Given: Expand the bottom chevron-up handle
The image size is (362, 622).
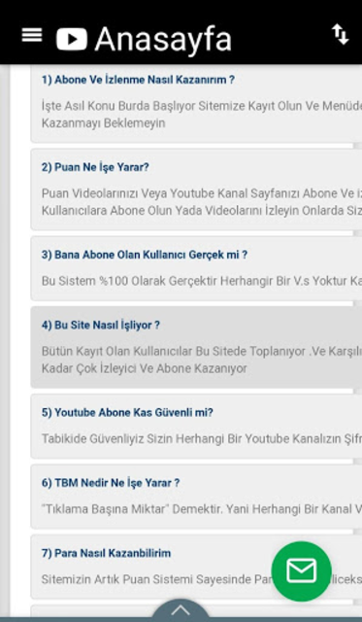Looking at the screenshot, I should pyautogui.click(x=181, y=610).
